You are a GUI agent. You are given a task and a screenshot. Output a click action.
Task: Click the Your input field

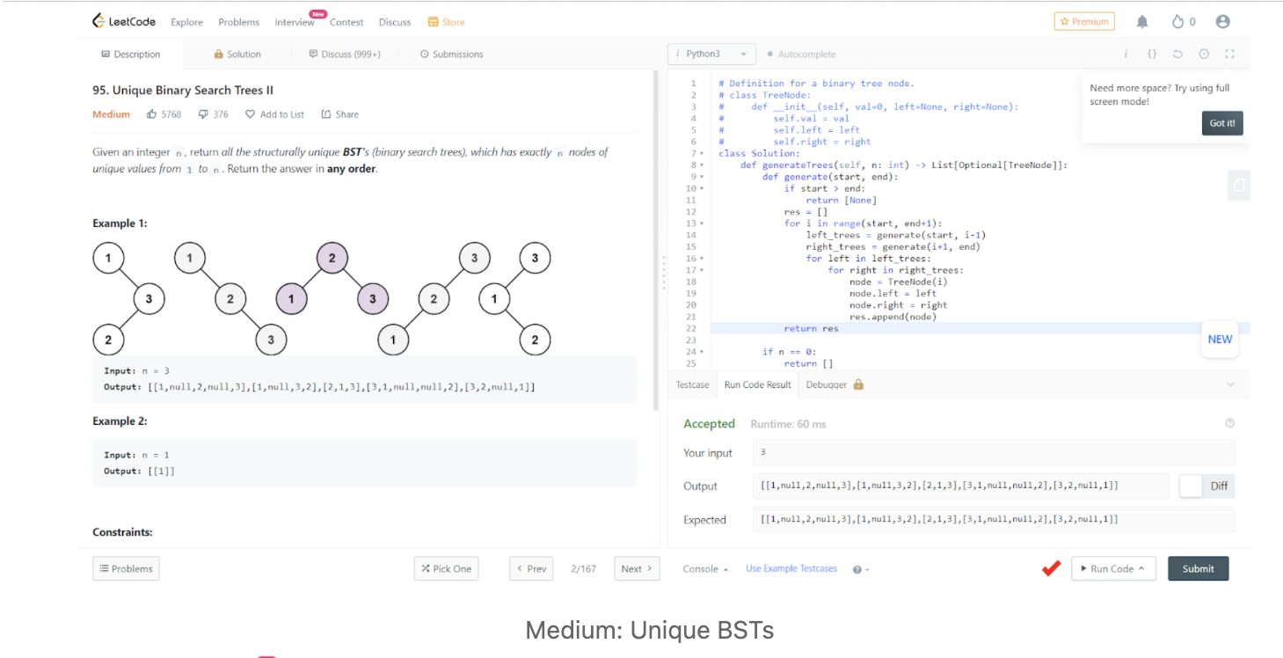coord(994,453)
